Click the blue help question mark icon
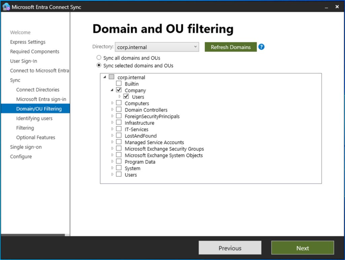 [x=261, y=47]
